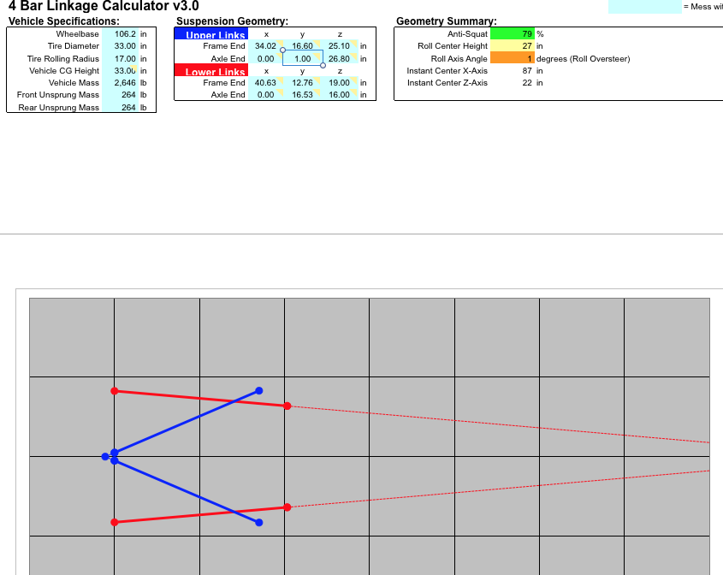Click the 4 Bar Linkage Calculator title
Image resolution: width=723 pixels, height=575 pixels.
(x=104, y=7)
